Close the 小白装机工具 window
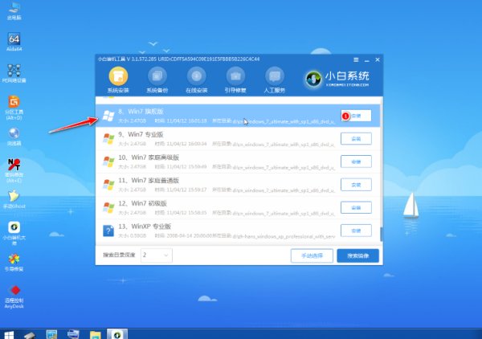 [378, 59]
